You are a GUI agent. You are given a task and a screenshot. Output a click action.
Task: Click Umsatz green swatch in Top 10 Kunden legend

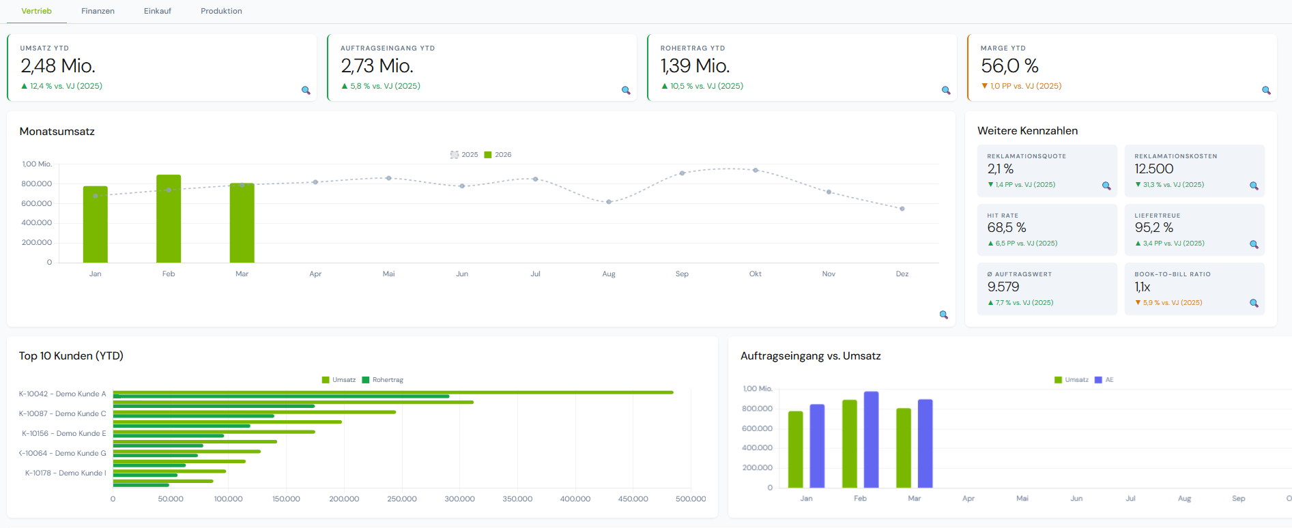326,380
